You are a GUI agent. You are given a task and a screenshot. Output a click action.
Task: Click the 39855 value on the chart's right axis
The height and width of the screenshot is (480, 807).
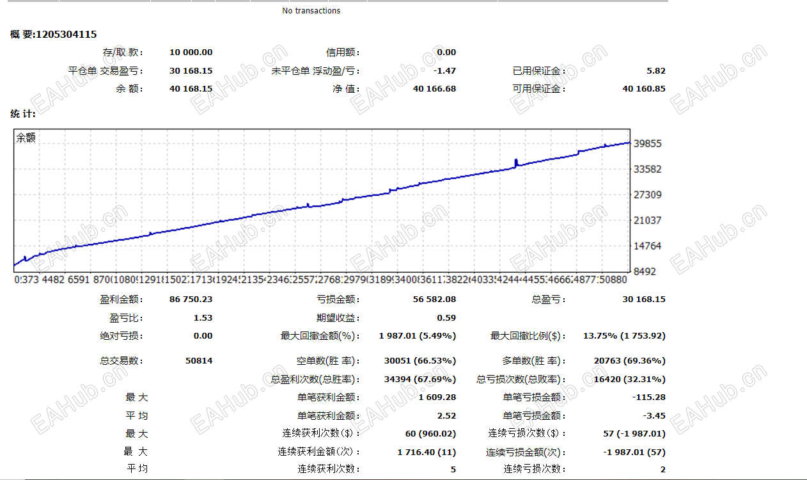[648, 143]
